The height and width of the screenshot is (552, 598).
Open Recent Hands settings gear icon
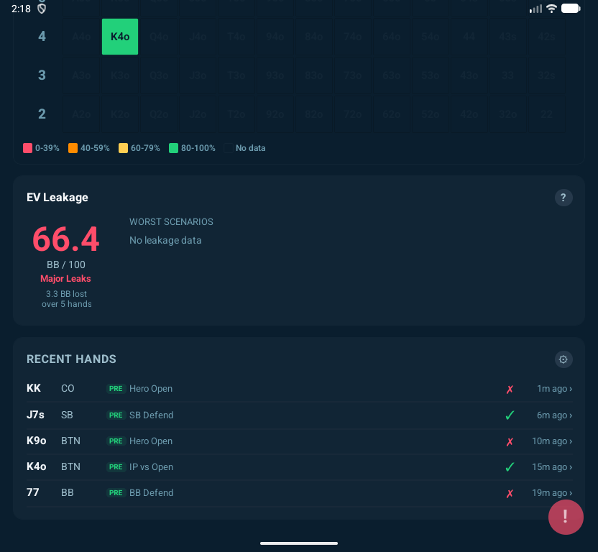click(x=563, y=359)
